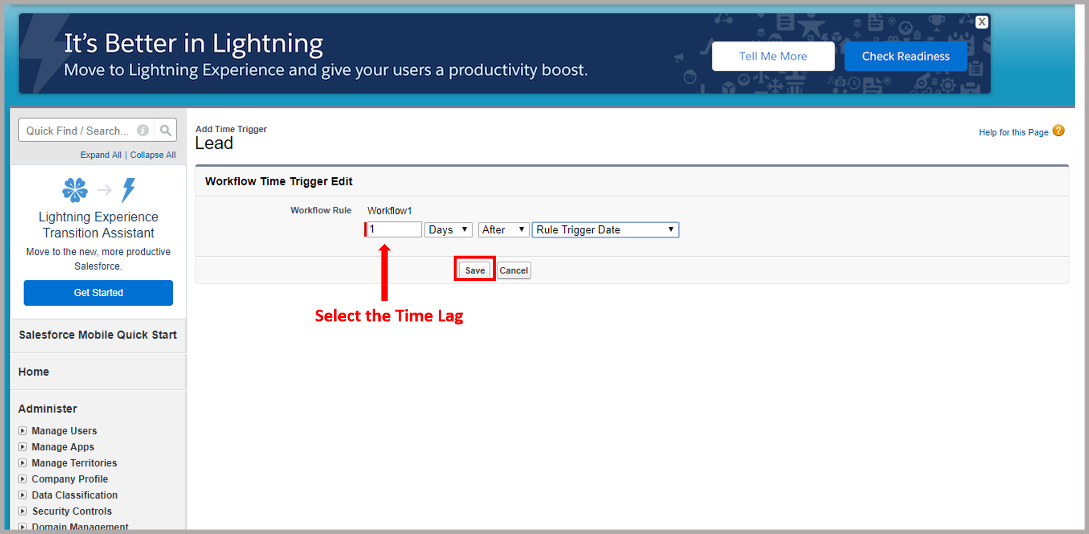Open the Data Classification menu item
This screenshot has height=534, width=1089.
click(x=75, y=495)
